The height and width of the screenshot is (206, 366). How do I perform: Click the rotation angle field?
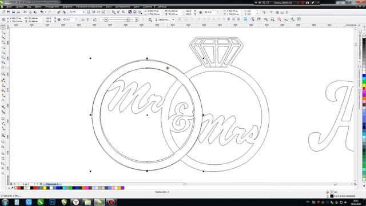tap(70, 20)
